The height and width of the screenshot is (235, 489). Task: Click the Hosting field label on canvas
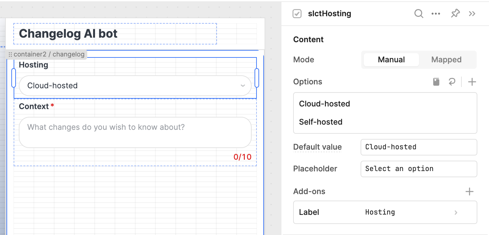click(33, 65)
